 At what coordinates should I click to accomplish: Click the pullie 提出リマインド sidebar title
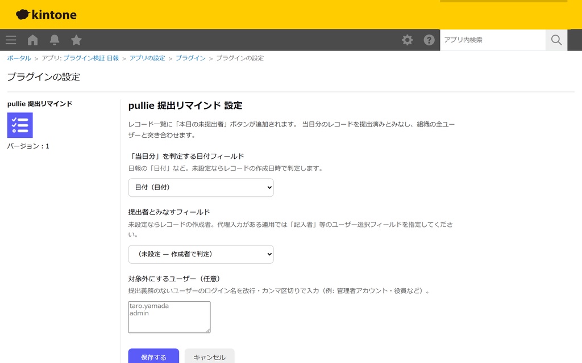(40, 104)
